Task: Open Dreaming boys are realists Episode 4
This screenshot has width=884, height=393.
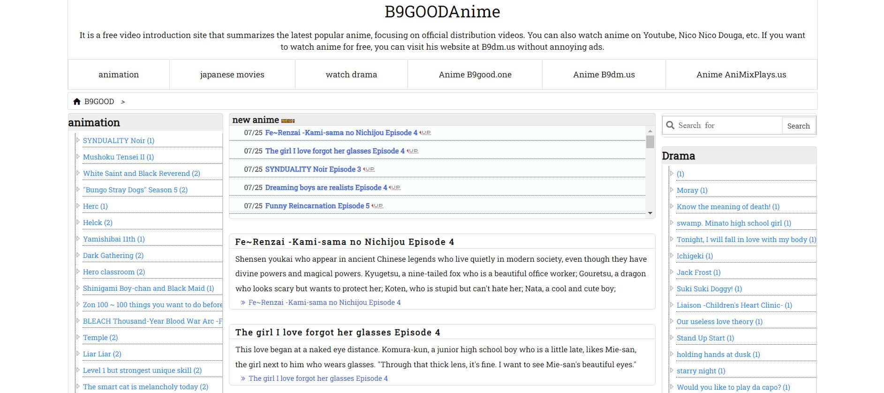Action: [326, 188]
